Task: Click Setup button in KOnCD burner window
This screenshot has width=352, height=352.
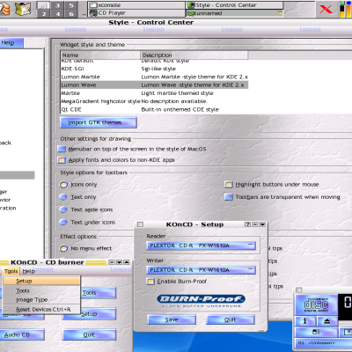Action: click(89, 314)
